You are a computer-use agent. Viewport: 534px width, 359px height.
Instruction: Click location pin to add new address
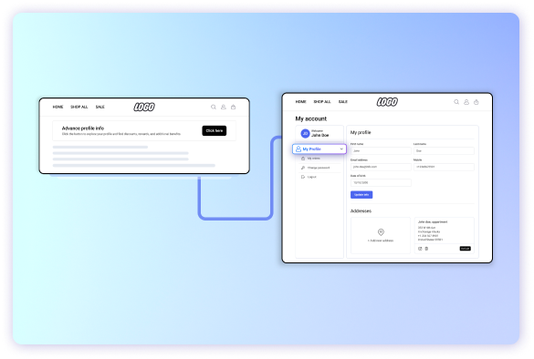pyautogui.click(x=381, y=232)
